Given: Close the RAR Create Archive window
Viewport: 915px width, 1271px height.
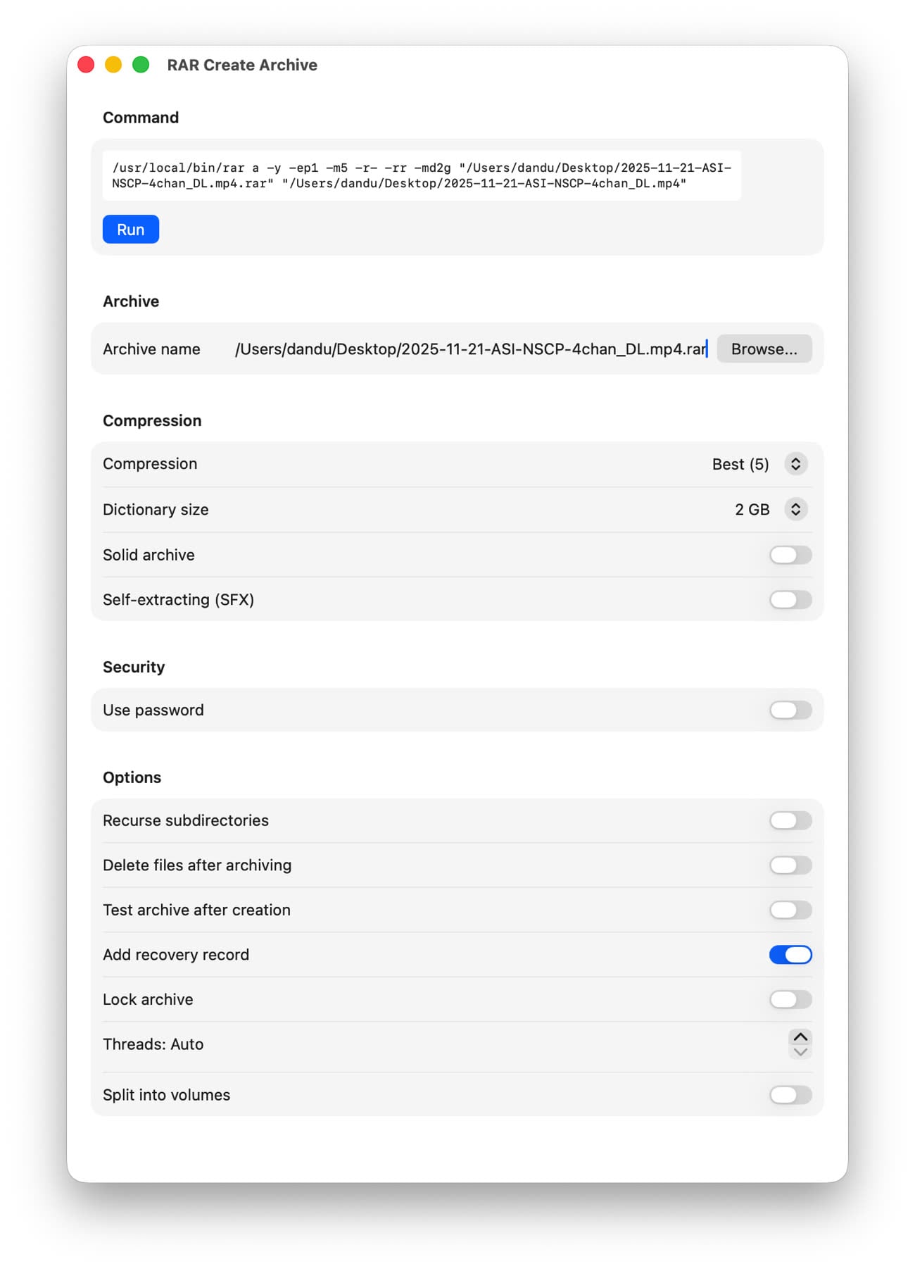Looking at the screenshot, I should [x=86, y=65].
